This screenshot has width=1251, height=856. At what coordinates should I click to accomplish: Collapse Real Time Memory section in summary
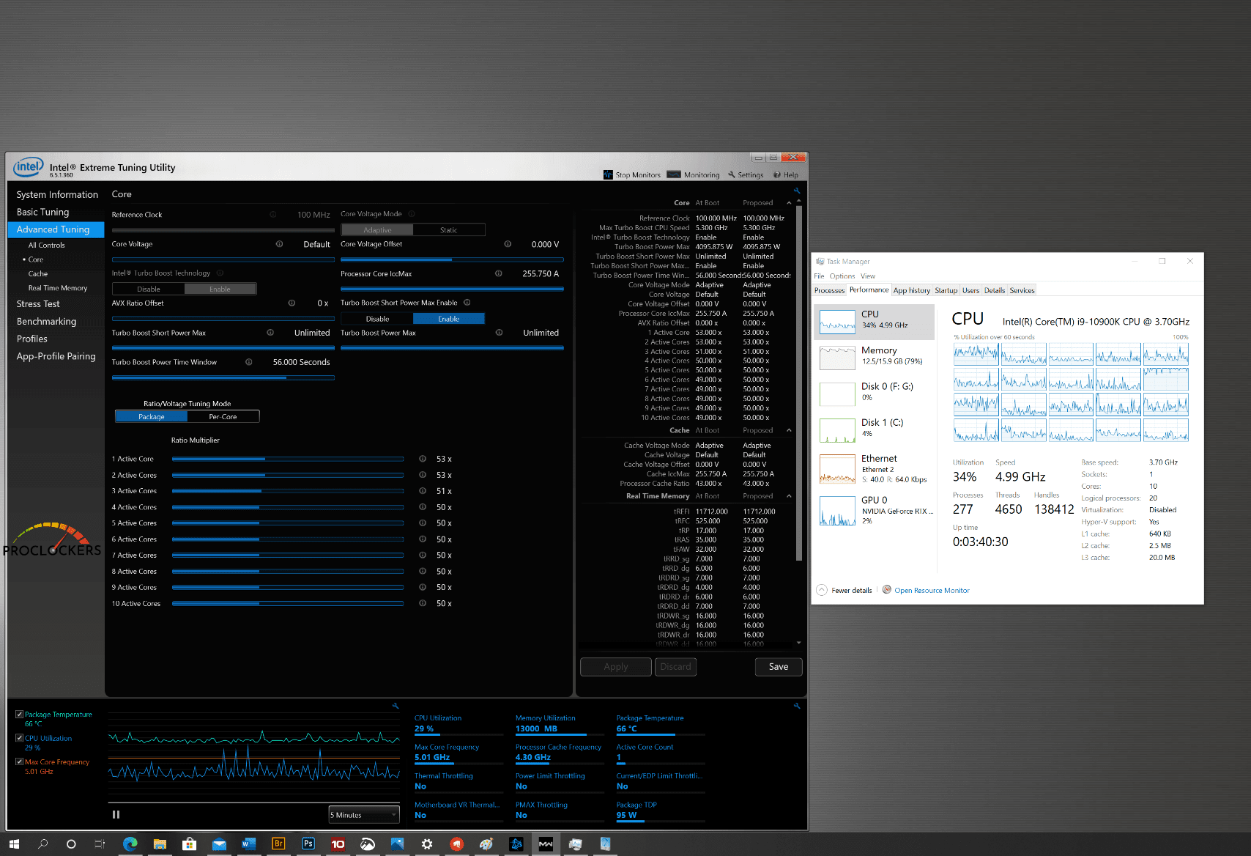click(x=789, y=496)
